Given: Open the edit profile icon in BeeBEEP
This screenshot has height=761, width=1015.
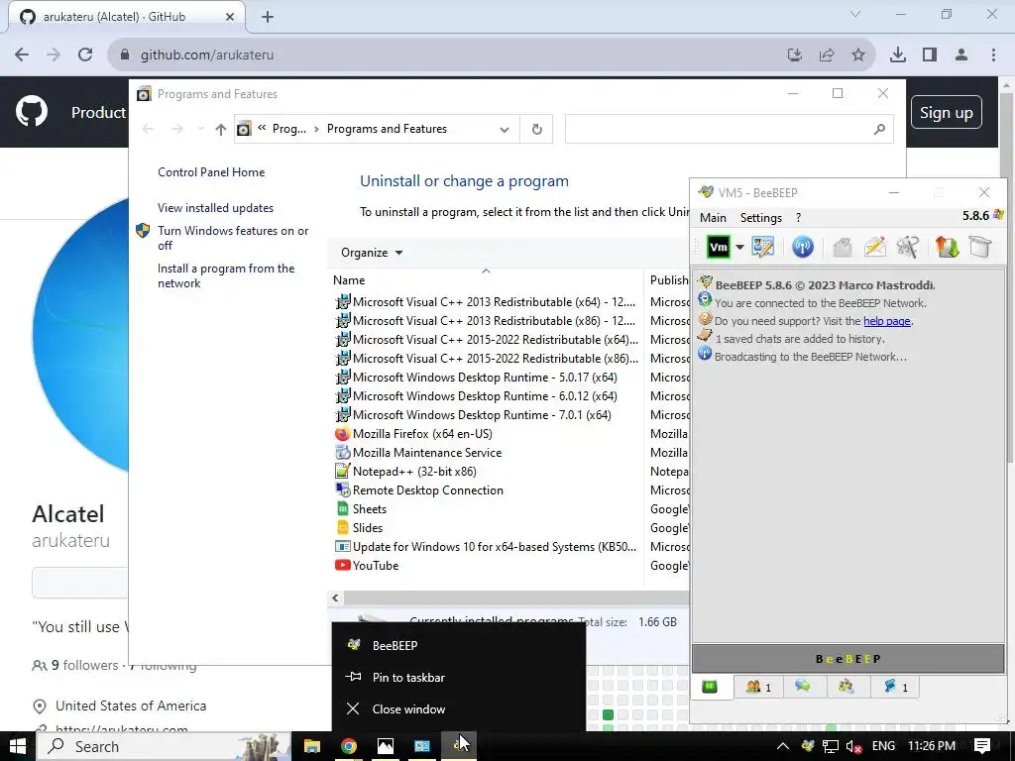Looking at the screenshot, I should (x=762, y=247).
